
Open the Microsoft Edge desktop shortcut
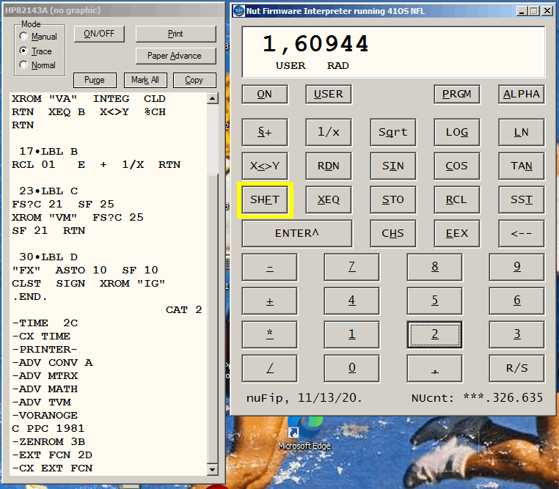tap(304, 433)
